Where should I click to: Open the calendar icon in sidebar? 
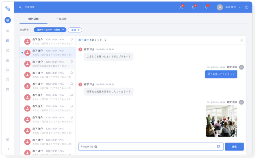click(x=8, y=89)
